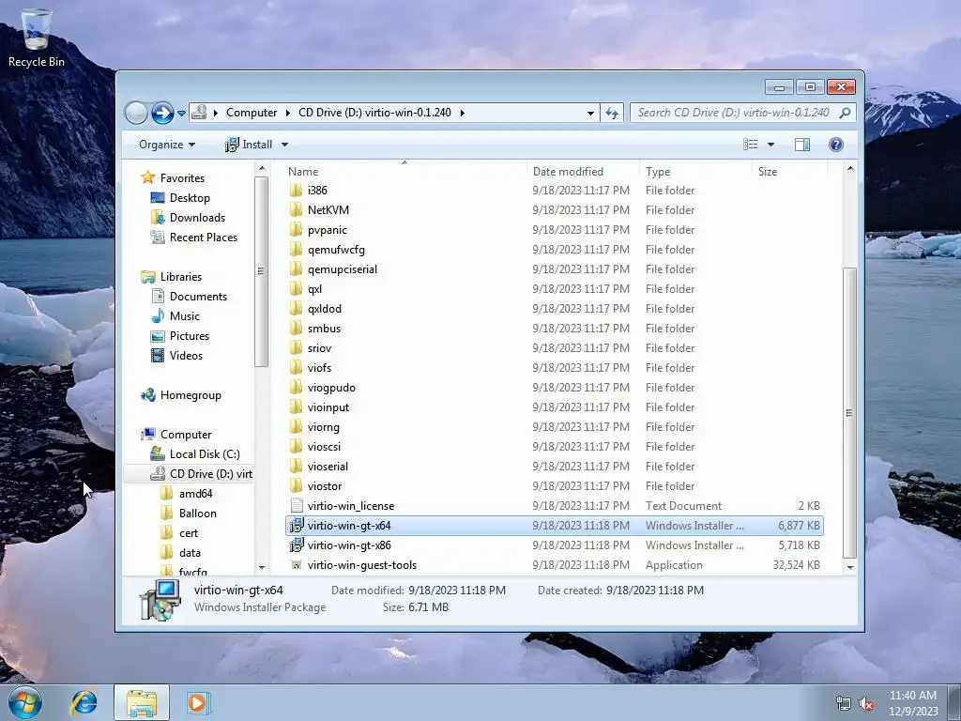
Task: Select Homegroup in navigation pane
Action: pos(181,395)
